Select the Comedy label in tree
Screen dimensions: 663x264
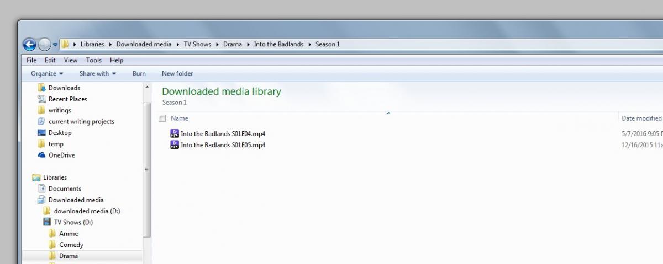(x=71, y=245)
